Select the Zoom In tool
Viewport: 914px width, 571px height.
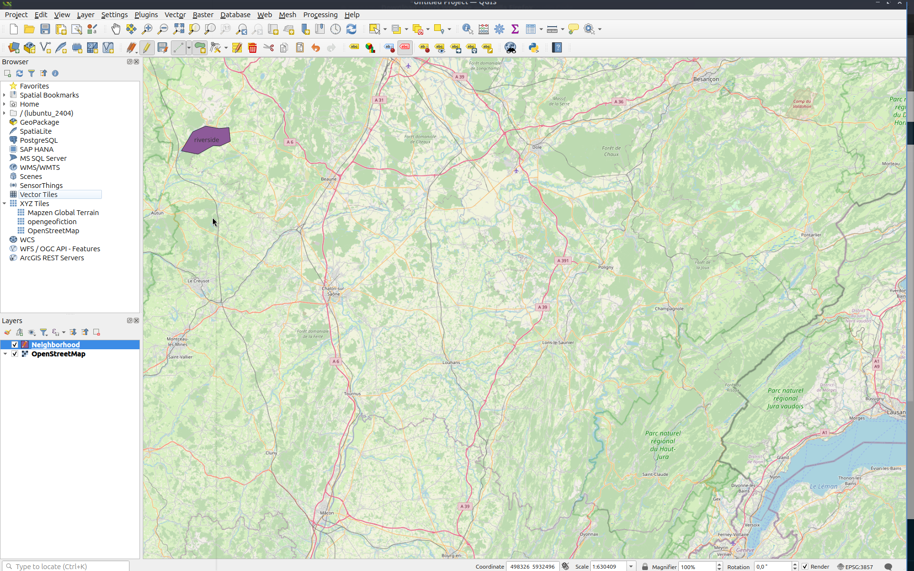coord(148,29)
